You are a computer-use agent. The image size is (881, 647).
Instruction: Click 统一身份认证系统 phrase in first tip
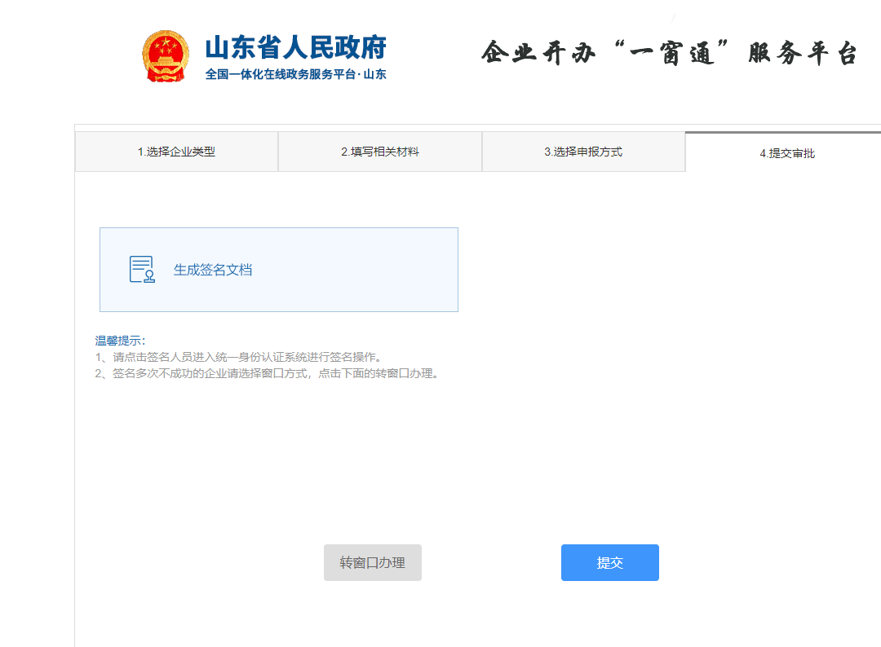pyautogui.click(x=279, y=357)
